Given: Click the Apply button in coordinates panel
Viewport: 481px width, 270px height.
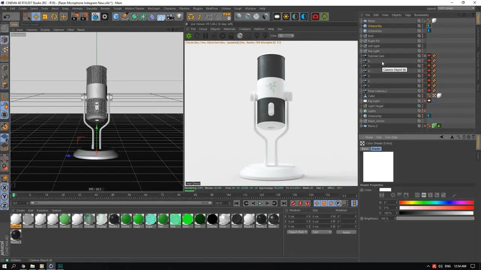Looking at the screenshot, I should coord(346,232).
